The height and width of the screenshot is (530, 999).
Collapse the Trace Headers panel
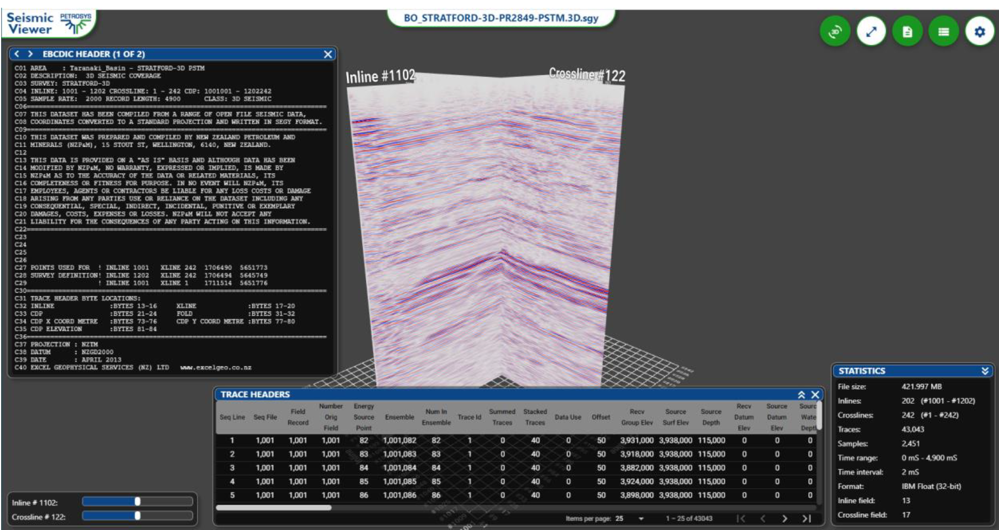pos(802,394)
